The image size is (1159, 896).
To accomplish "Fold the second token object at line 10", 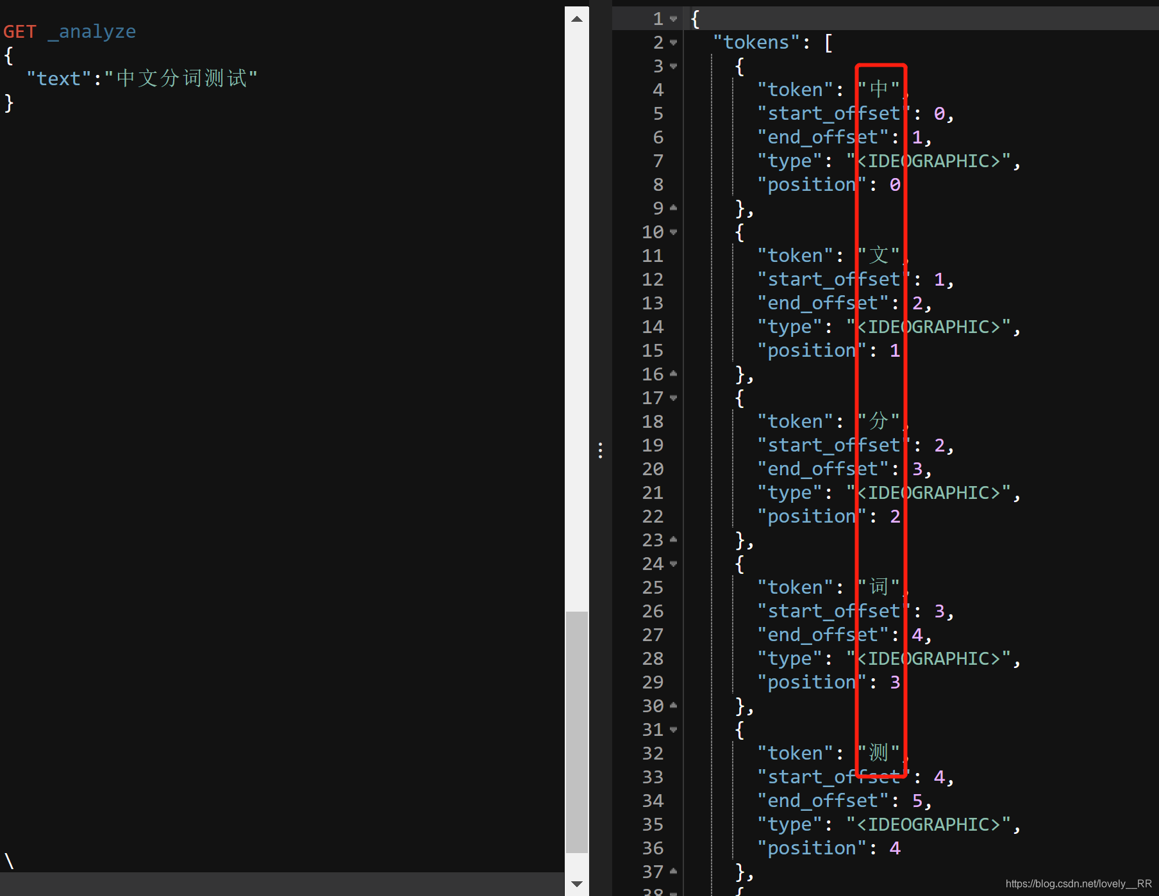I will (x=673, y=232).
